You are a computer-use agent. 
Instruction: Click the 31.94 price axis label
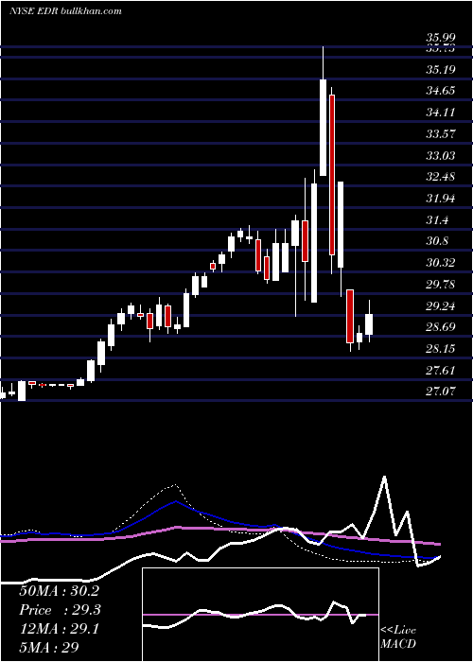(441, 199)
